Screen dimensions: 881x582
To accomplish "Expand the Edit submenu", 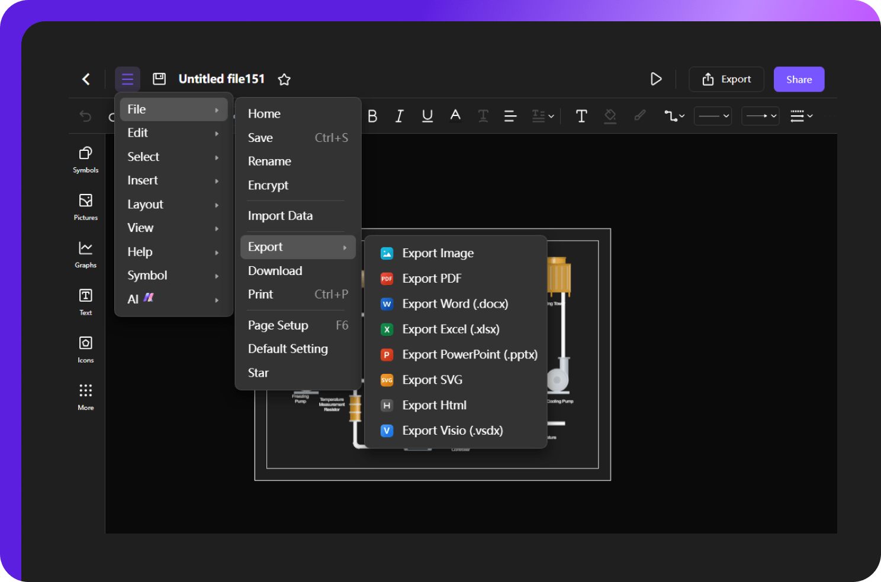I will [x=174, y=133].
